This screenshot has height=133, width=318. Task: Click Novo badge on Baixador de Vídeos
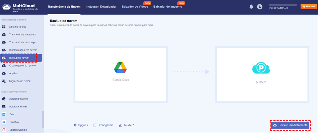tap(147, 3)
